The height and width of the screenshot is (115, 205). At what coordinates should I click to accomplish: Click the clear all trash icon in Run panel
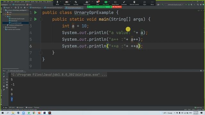pos(7,88)
